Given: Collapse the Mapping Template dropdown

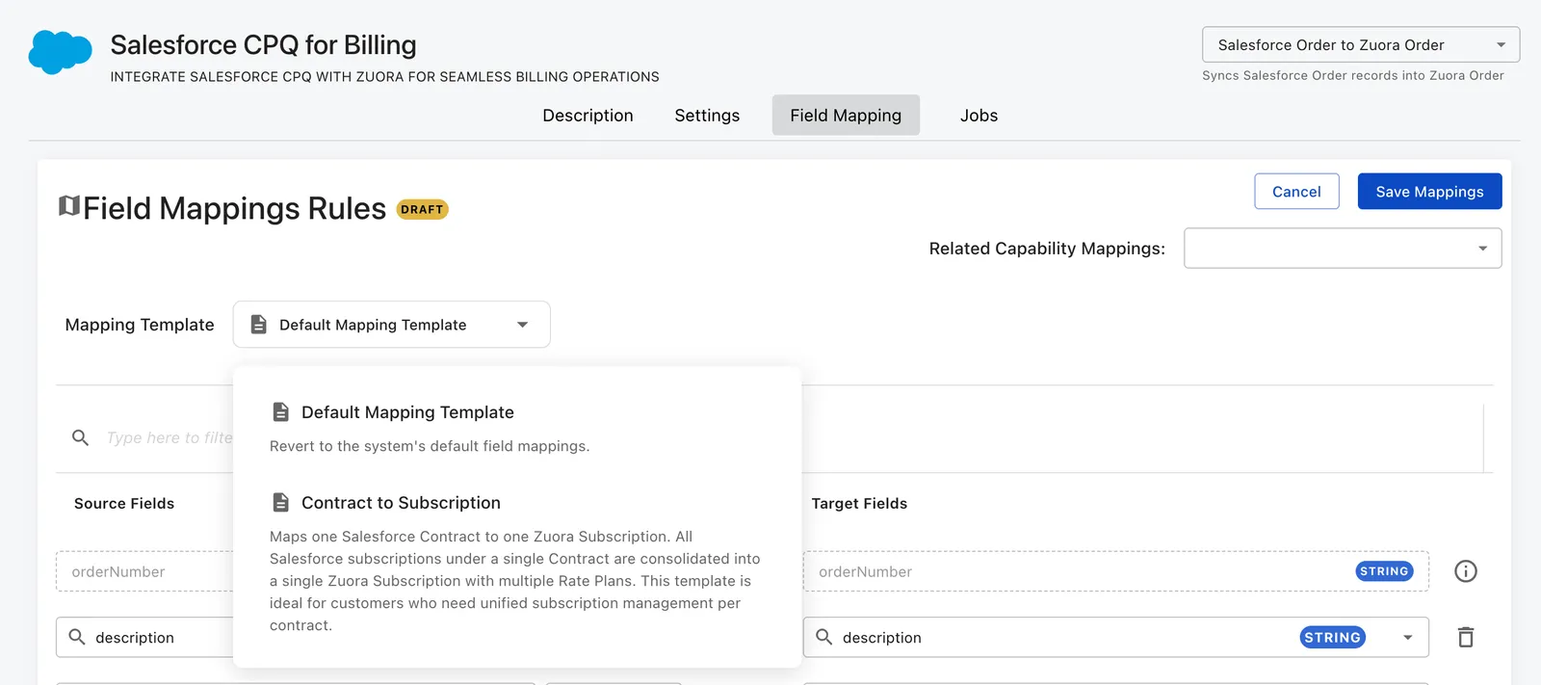Looking at the screenshot, I should (x=392, y=325).
